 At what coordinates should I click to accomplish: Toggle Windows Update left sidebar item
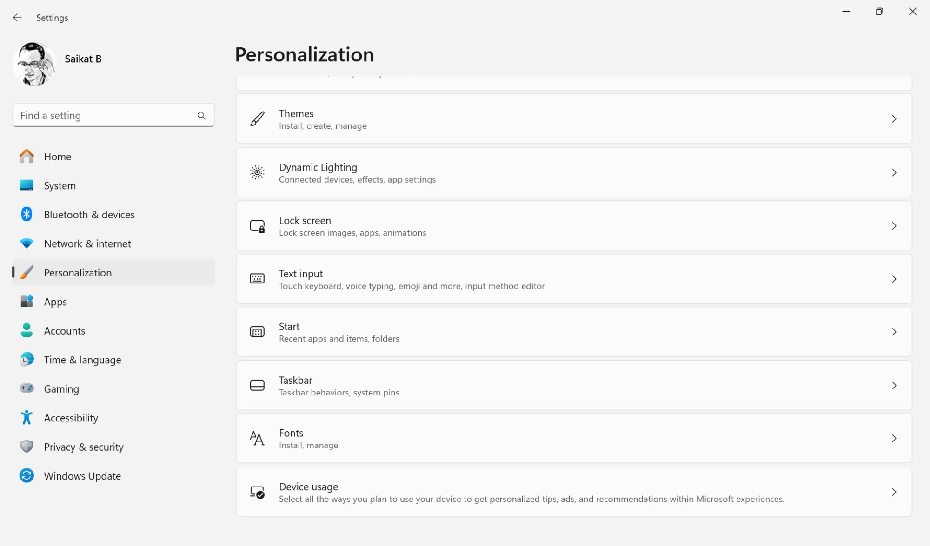[x=82, y=476]
